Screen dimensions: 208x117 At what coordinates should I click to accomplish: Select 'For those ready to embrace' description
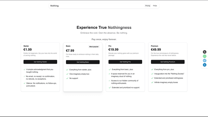pos(82,55)
